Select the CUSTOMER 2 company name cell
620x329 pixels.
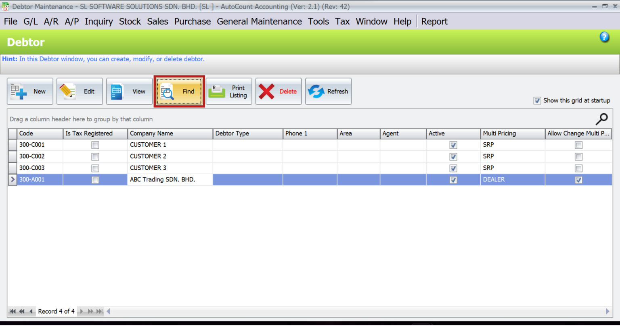click(x=170, y=156)
